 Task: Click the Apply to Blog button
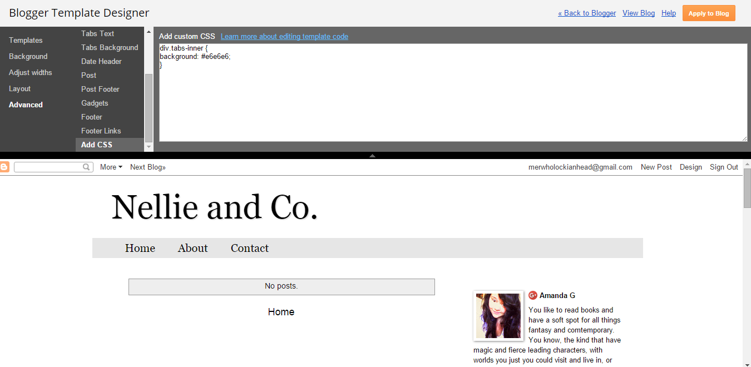(709, 13)
